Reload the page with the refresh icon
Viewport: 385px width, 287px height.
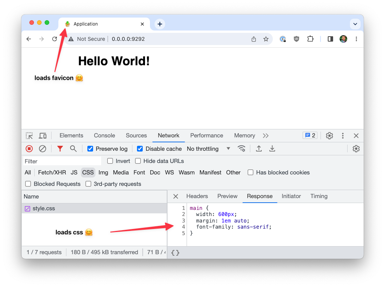(55, 39)
